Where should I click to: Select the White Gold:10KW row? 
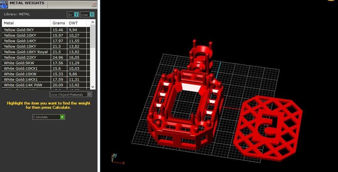tap(46, 74)
